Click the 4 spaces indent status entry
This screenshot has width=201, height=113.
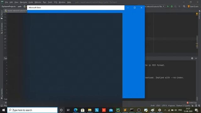(171, 105)
